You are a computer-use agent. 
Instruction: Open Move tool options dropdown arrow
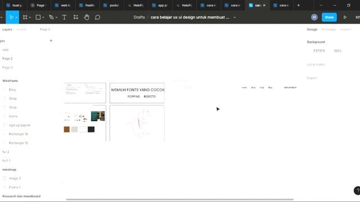(16, 17)
